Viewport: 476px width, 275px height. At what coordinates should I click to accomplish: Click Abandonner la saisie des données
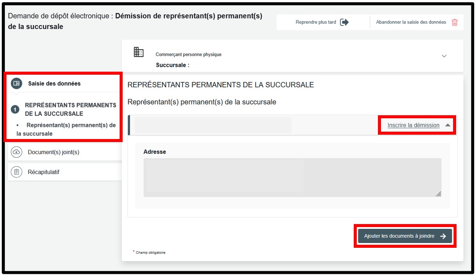click(x=411, y=22)
